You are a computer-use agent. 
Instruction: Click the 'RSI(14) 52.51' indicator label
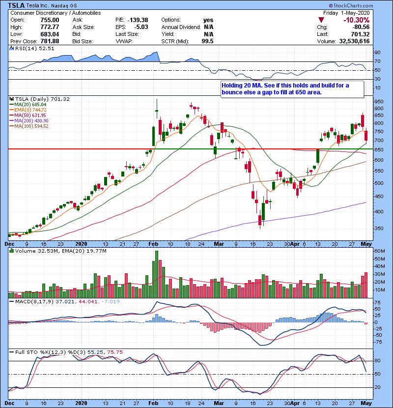click(x=34, y=48)
